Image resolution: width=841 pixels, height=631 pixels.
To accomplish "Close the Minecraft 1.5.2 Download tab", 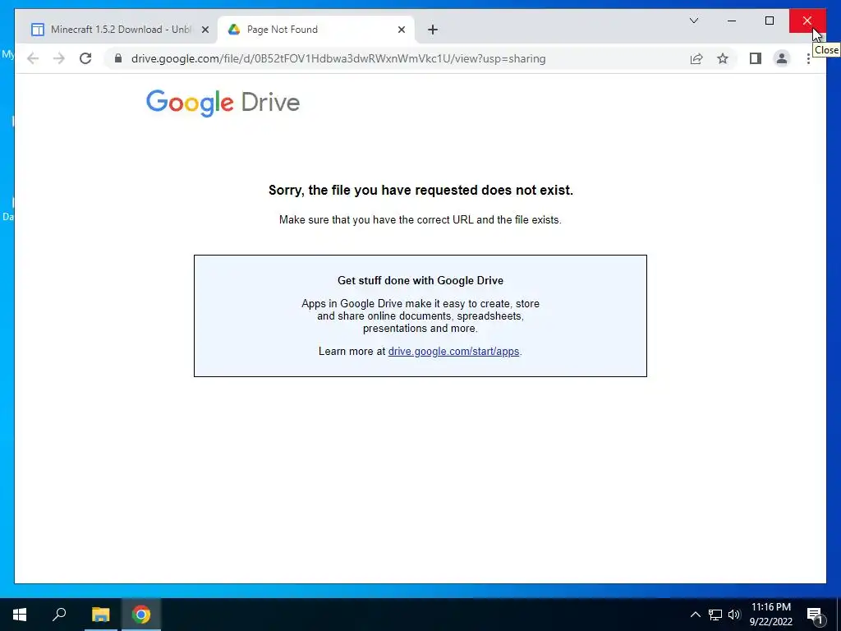I will 205,30.
